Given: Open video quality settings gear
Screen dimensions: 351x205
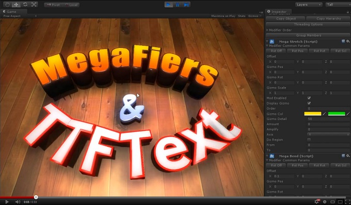Looking at the screenshot, I should click(x=317, y=201).
